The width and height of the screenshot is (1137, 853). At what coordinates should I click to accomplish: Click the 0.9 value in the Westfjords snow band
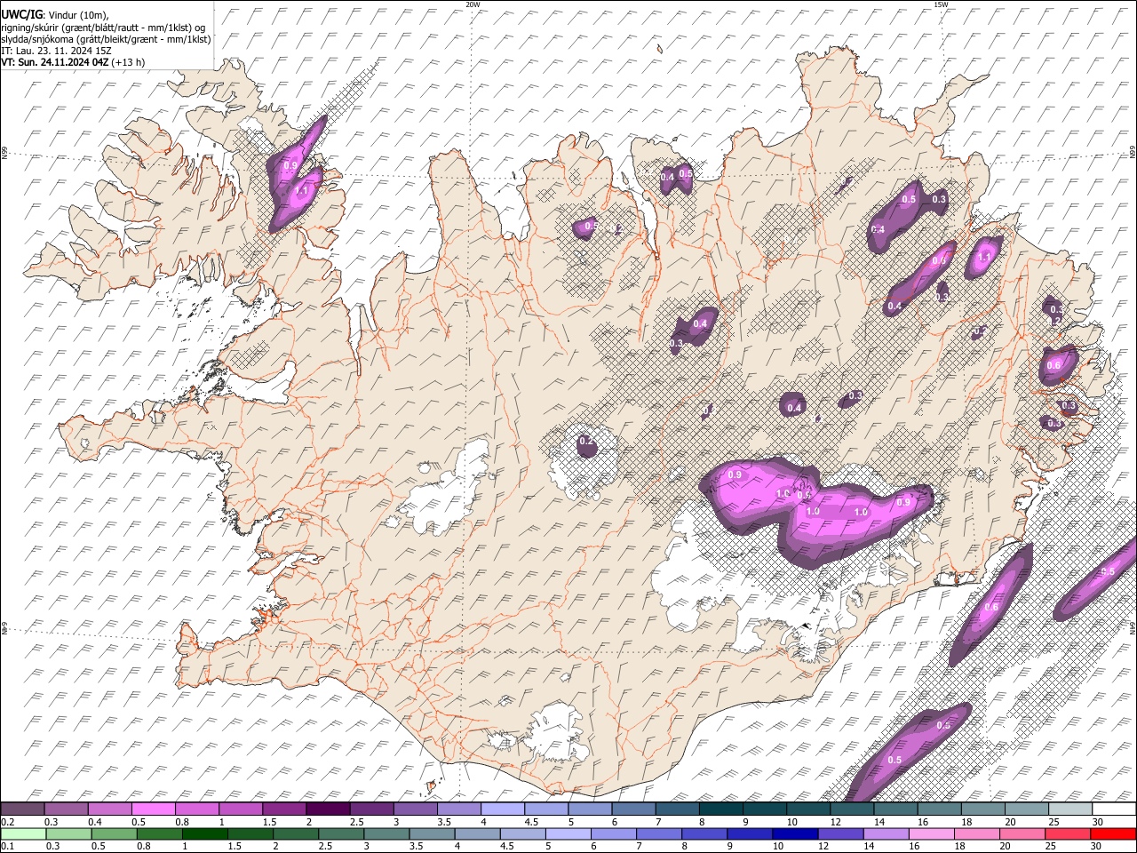(290, 165)
